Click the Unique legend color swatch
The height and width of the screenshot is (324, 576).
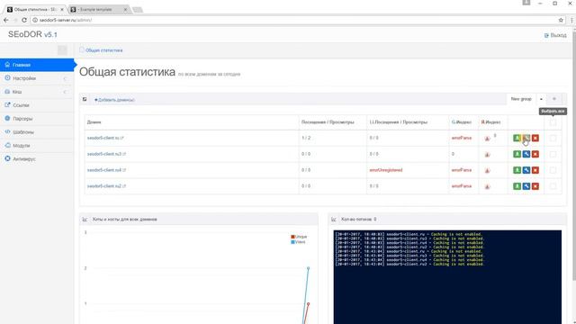coord(292,237)
